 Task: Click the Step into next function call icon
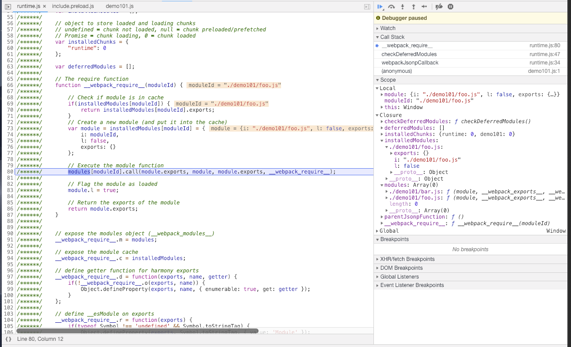(402, 6)
